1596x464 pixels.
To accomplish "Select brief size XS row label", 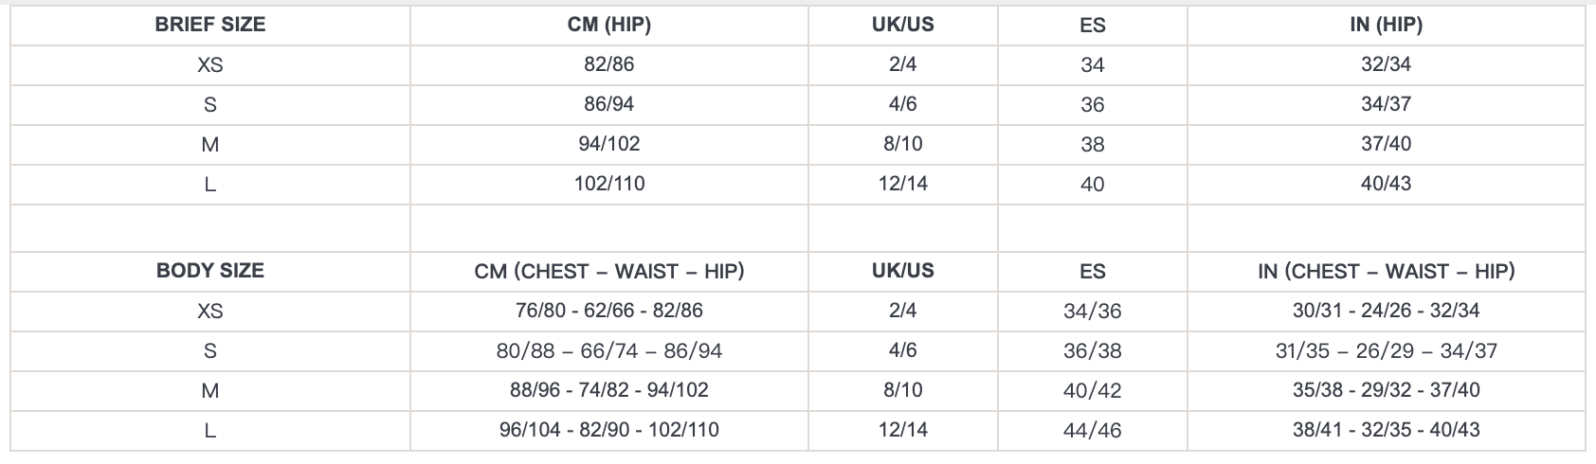I will (x=210, y=65).
